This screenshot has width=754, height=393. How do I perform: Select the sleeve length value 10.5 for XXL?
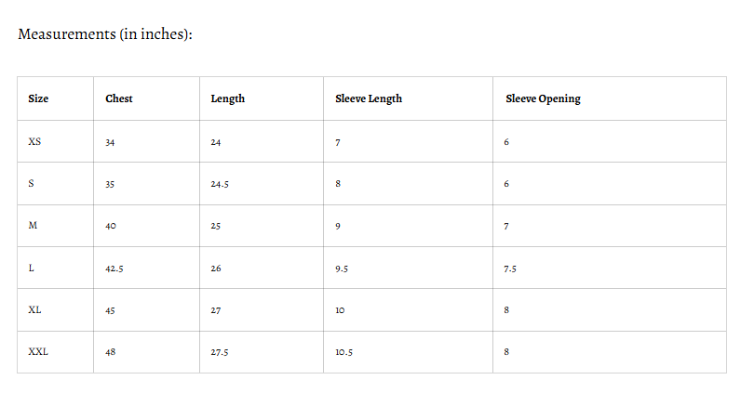click(x=344, y=352)
